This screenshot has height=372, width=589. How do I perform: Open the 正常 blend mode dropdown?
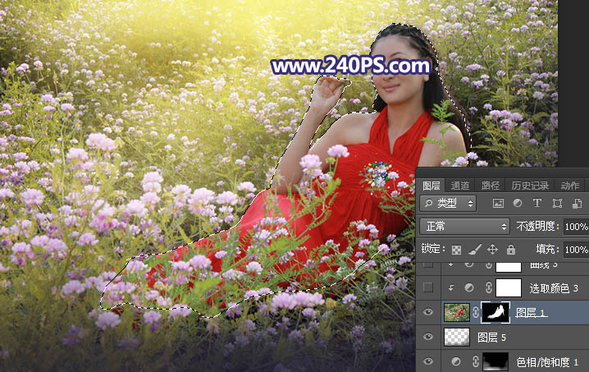pos(464,226)
